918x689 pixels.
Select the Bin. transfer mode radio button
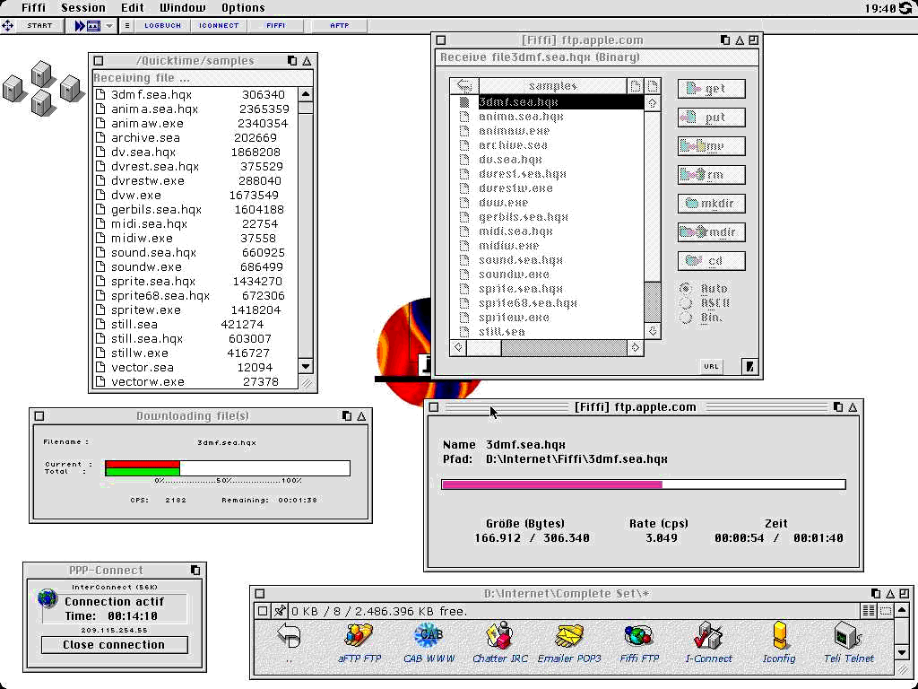(x=686, y=318)
